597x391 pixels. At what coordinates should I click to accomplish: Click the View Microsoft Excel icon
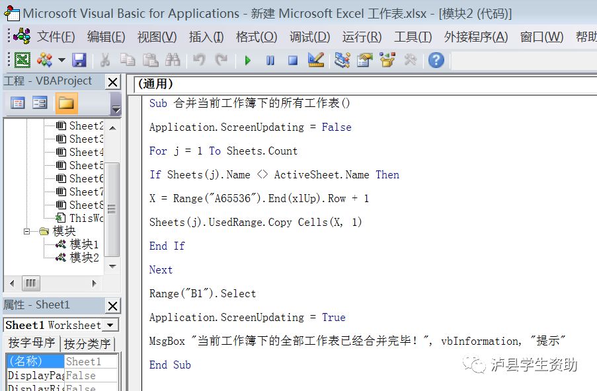pyautogui.click(x=22, y=60)
